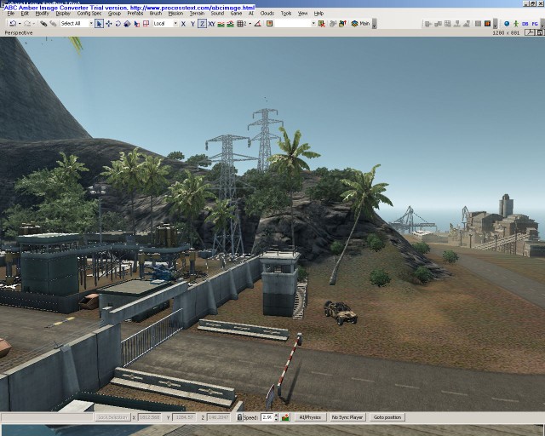This screenshot has width=545, height=436.
Task: Open the Select All filter dropdown
Action: tap(91, 24)
